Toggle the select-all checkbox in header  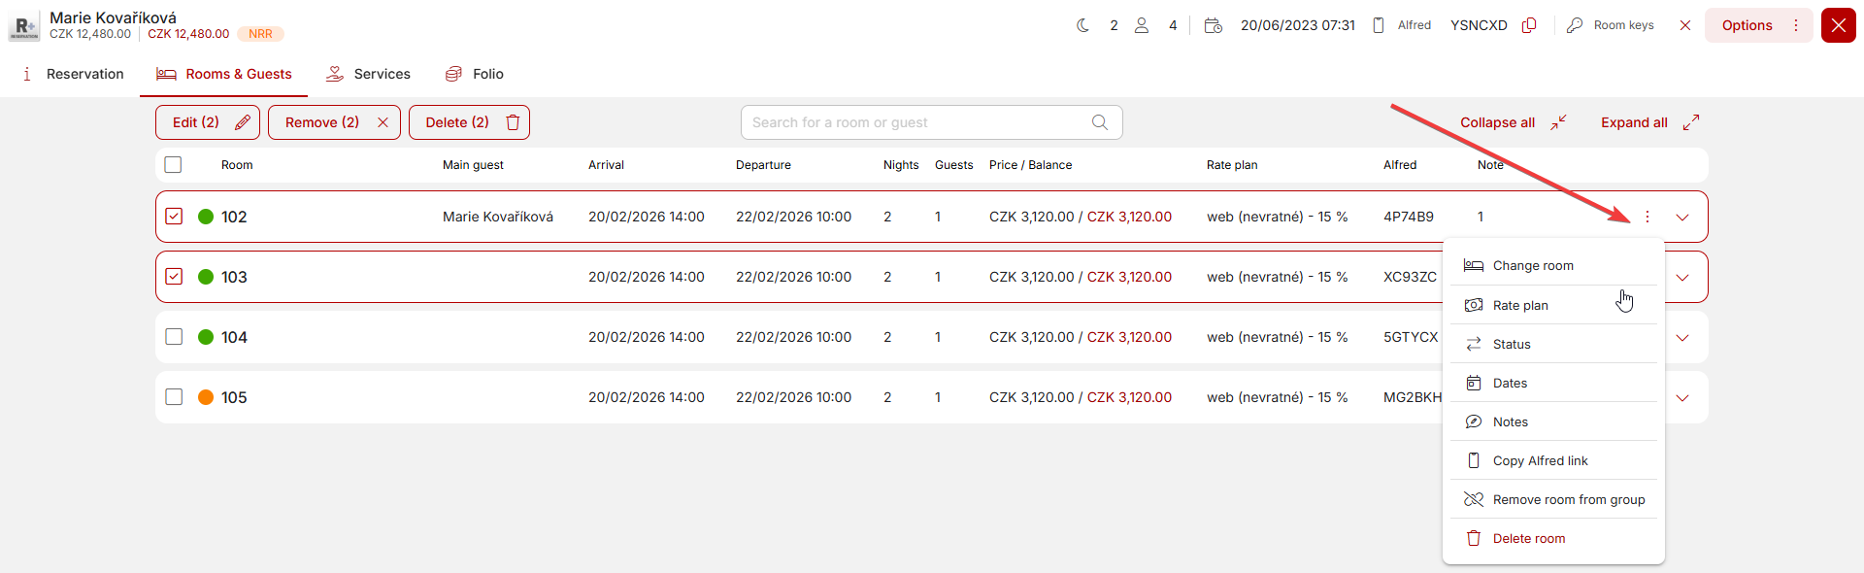pyautogui.click(x=173, y=165)
